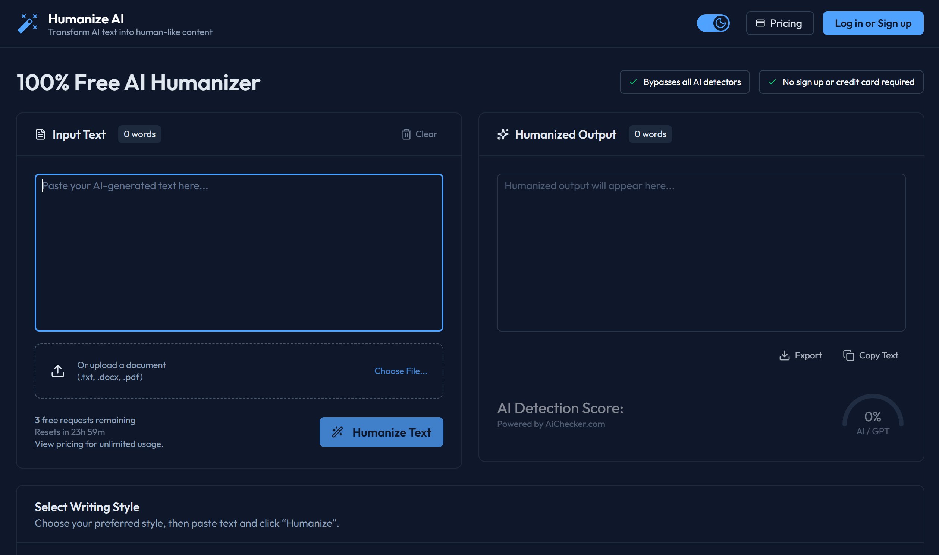The image size is (939, 555).
Task: Open the AiChecker.com link
Action: pyautogui.click(x=575, y=424)
